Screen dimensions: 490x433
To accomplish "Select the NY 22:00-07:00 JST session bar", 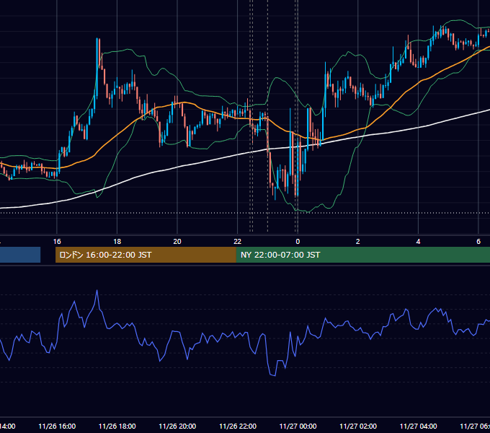I will click(x=362, y=255).
